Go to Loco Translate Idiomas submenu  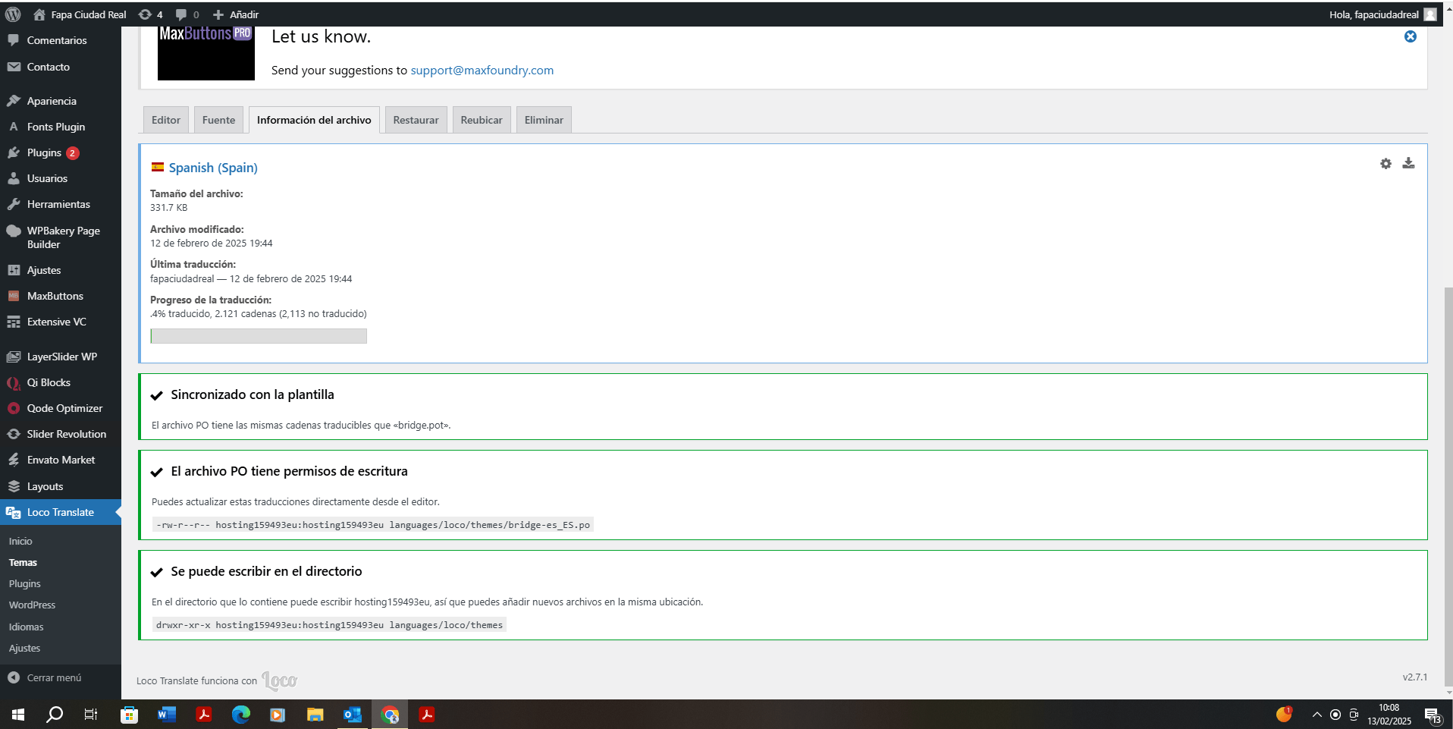point(27,627)
